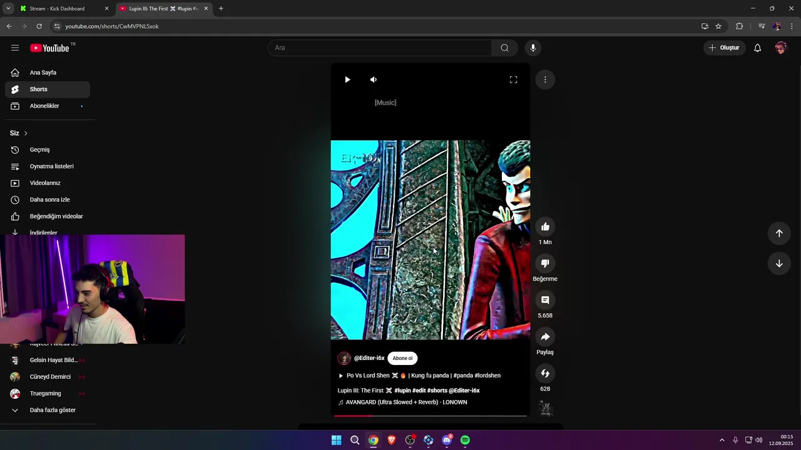The image size is (801, 450).
Task: Open the notifications bell
Action: (x=757, y=48)
